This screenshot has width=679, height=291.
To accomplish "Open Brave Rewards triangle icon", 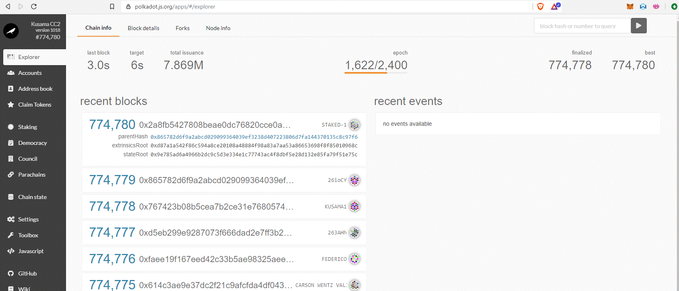I will click(x=555, y=7).
